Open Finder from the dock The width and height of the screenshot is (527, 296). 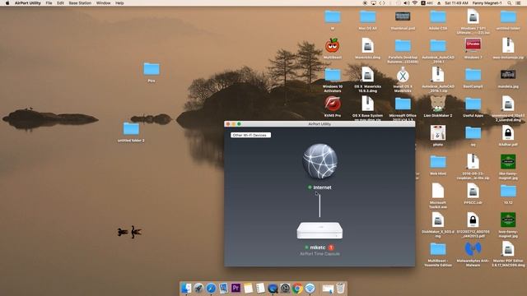(186, 288)
